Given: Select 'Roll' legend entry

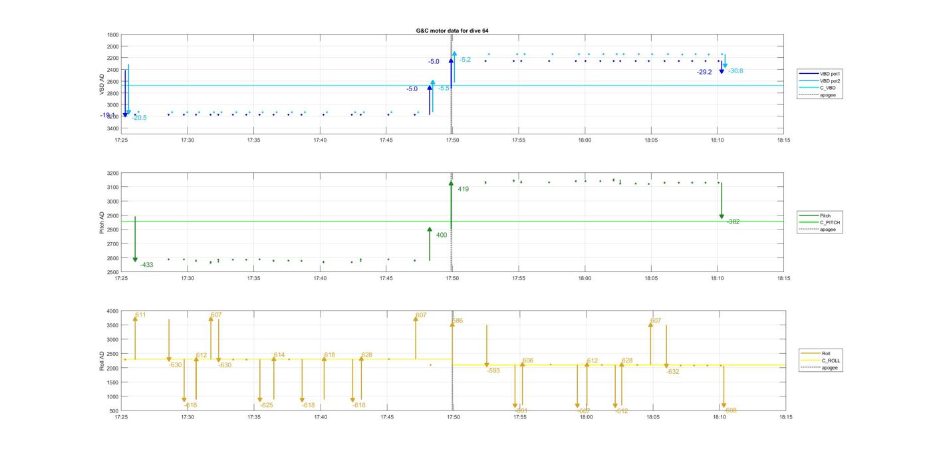Looking at the screenshot, I should pyautogui.click(x=825, y=353).
